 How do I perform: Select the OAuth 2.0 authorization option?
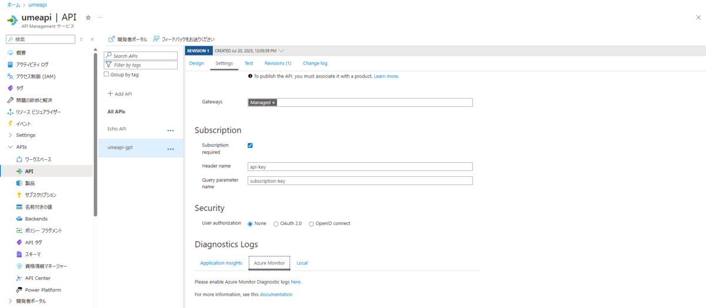pos(276,223)
